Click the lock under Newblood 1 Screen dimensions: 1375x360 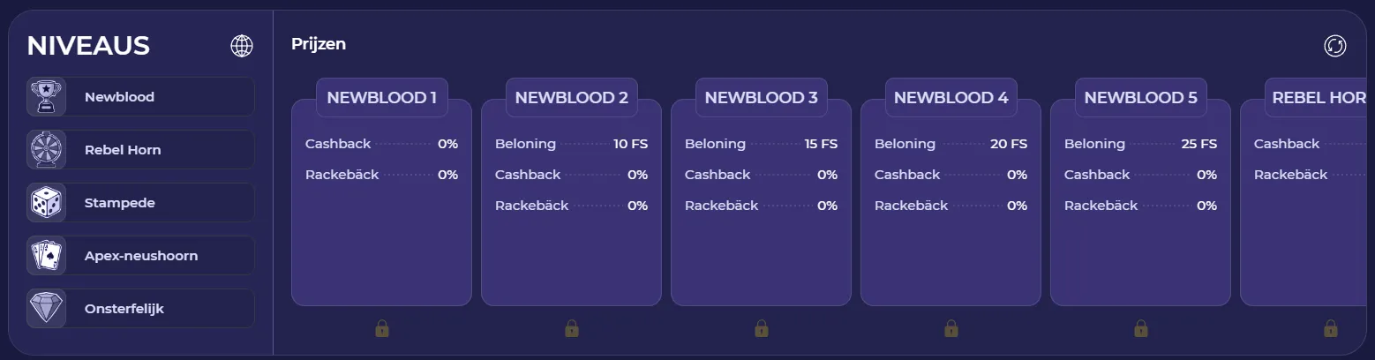coord(382,329)
